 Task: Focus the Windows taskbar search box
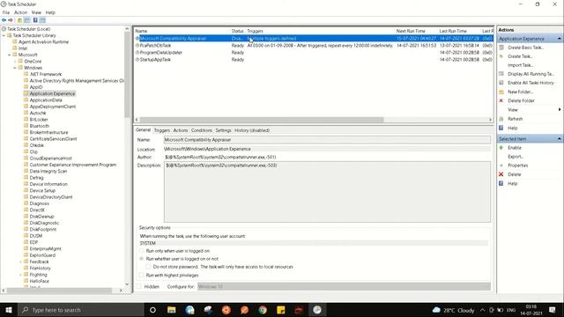coord(80,310)
